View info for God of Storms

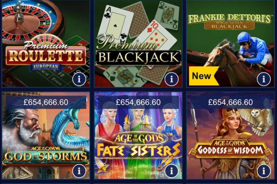point(79,171)
